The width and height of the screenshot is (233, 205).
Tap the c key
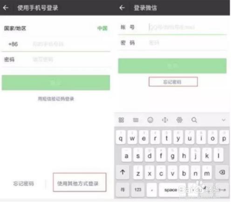pos(161,173)
